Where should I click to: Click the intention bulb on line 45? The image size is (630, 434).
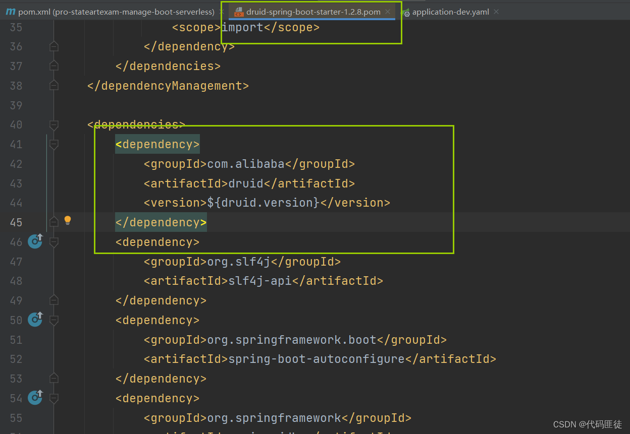click(x=68, y=221)
